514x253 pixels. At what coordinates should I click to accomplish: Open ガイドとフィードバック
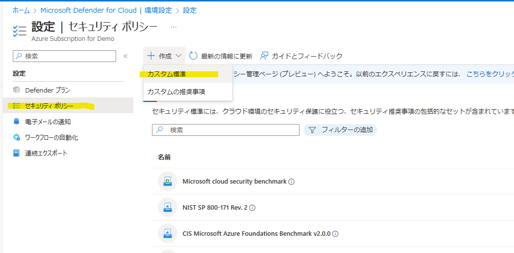point(301,56)
